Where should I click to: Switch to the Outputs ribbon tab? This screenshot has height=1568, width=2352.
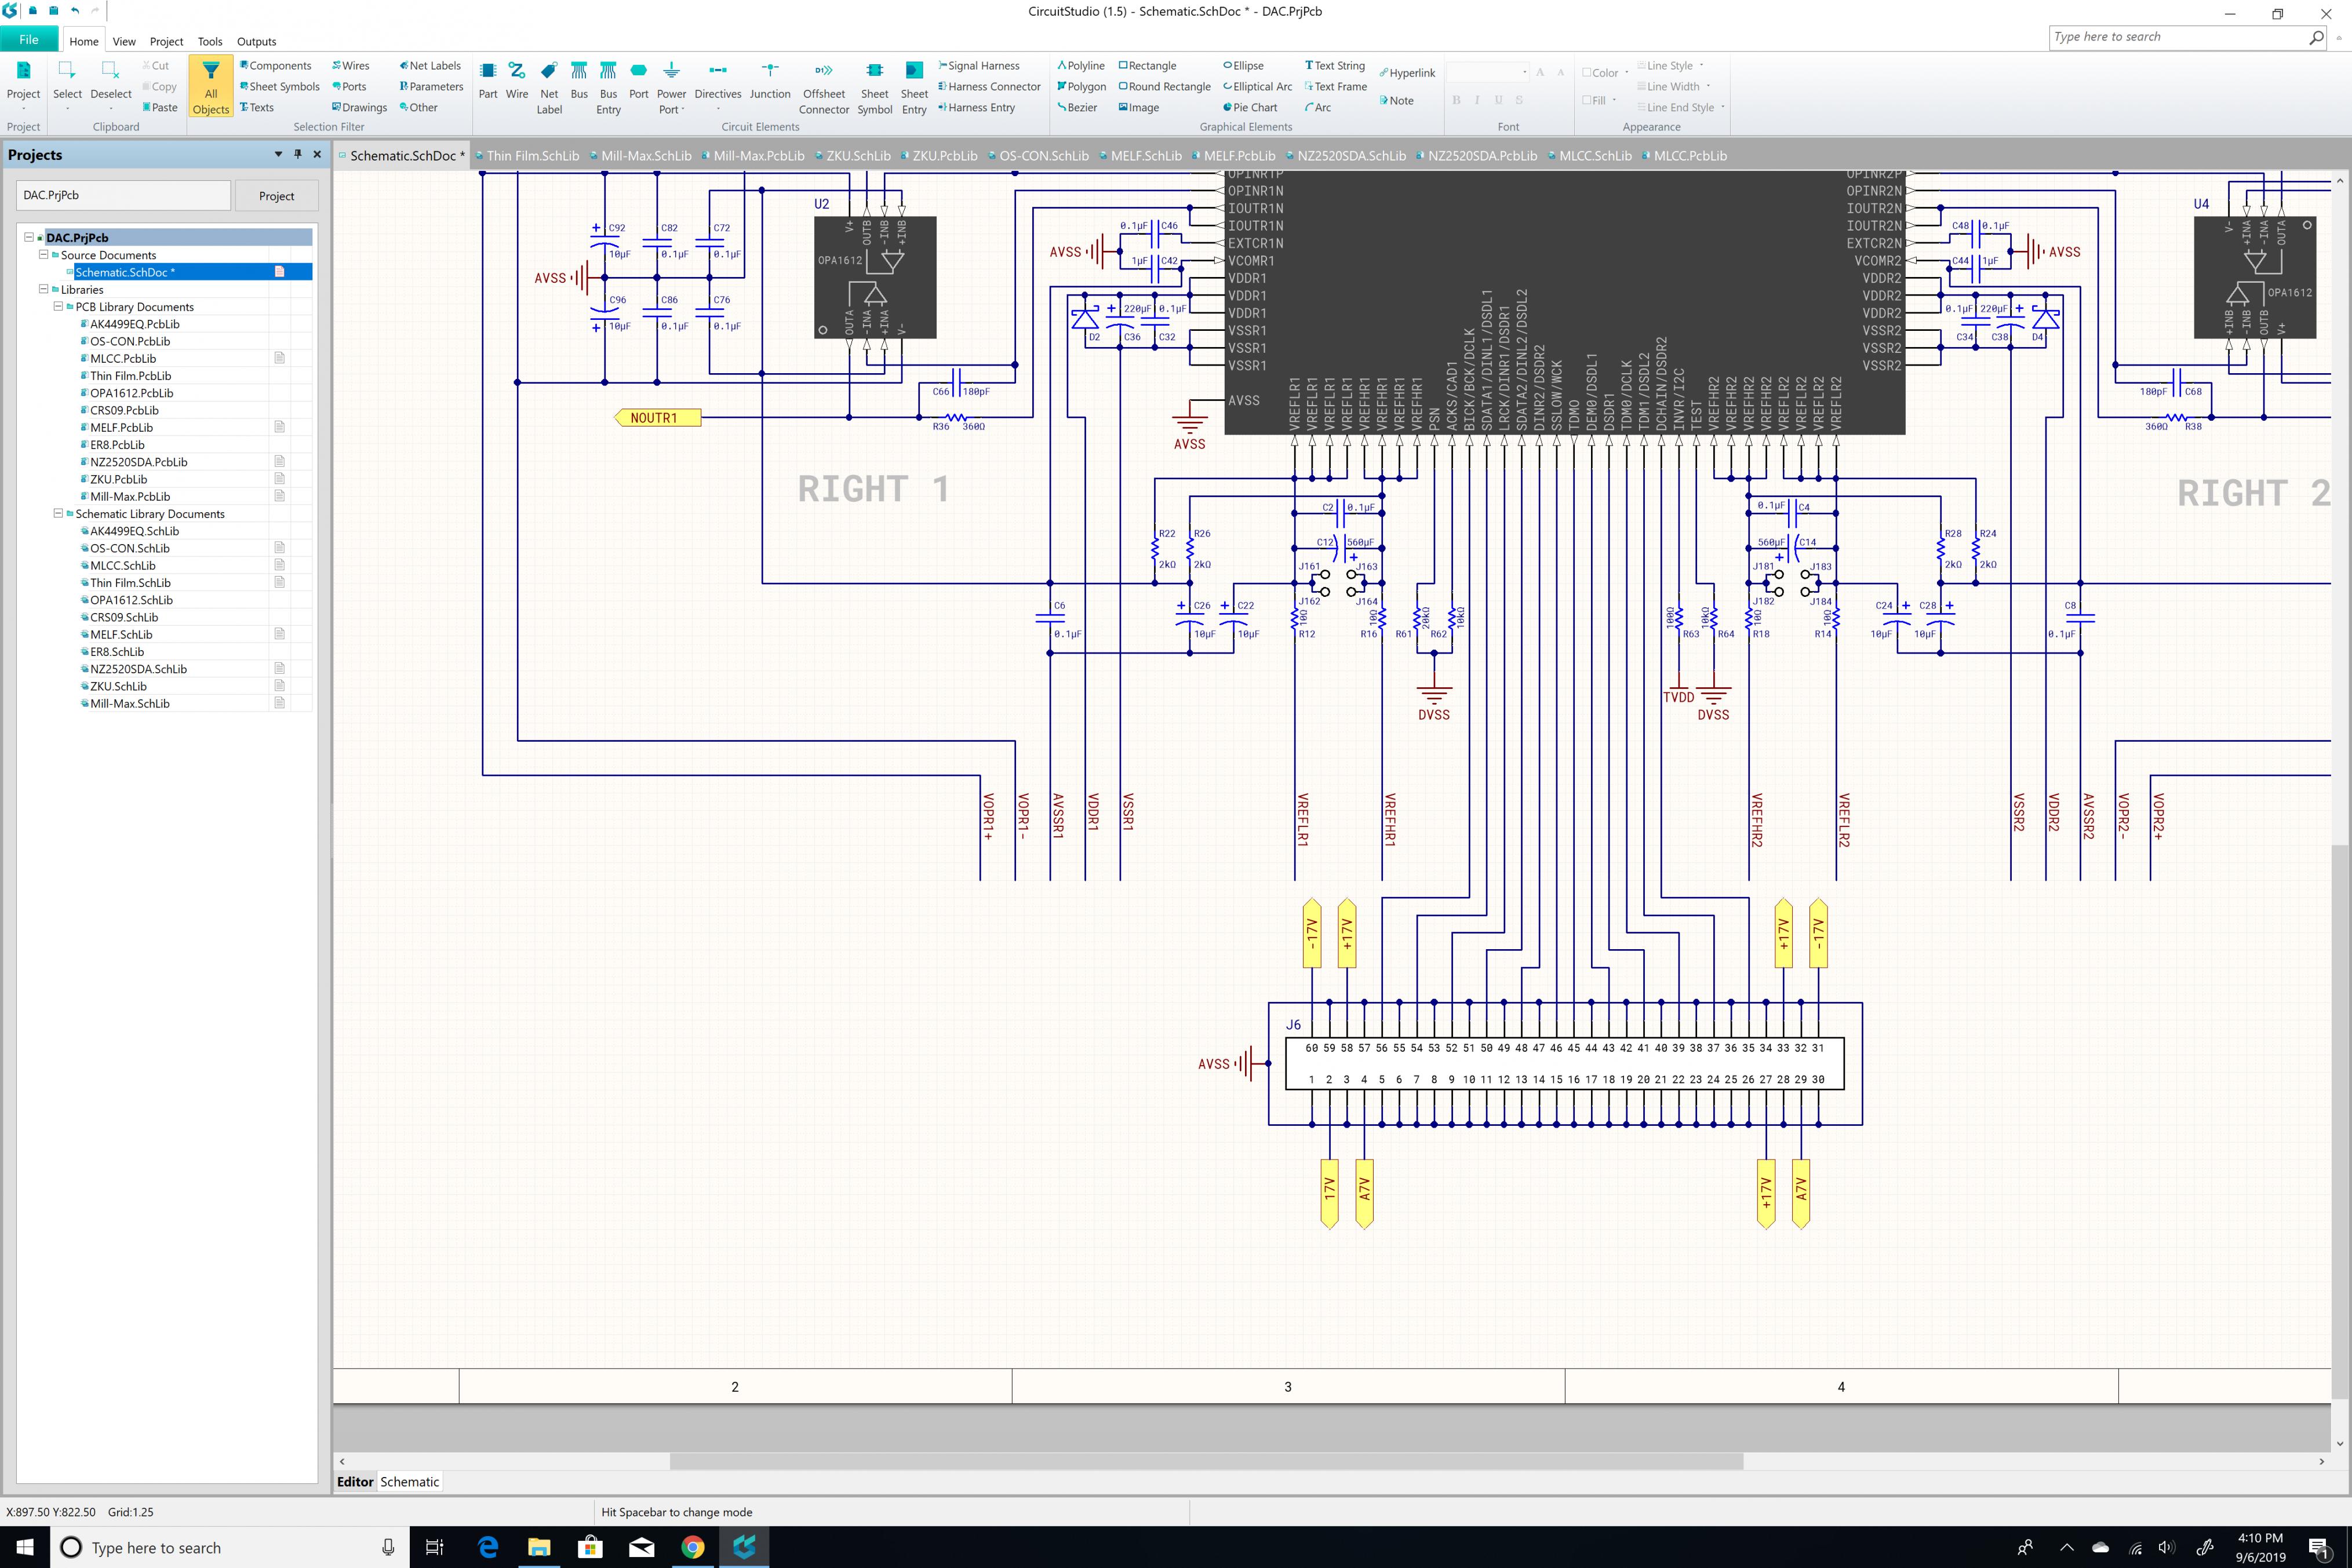point(256,42)
